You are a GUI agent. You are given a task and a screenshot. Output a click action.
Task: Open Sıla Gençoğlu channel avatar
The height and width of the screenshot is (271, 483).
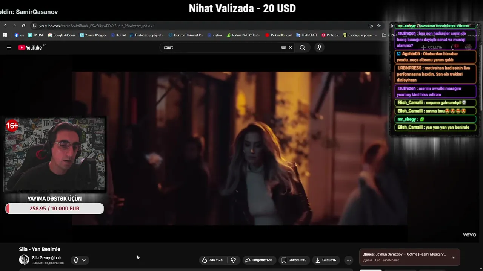[x=24, y=260]
